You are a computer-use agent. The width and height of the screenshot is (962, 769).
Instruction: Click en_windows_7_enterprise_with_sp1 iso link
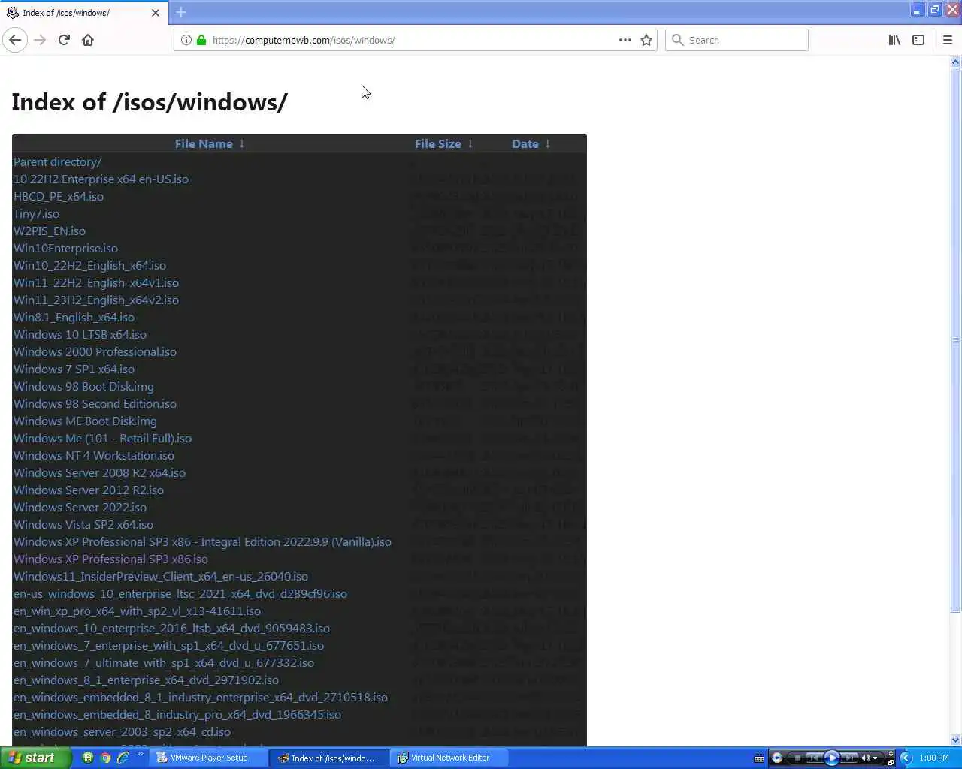point(168,645)
